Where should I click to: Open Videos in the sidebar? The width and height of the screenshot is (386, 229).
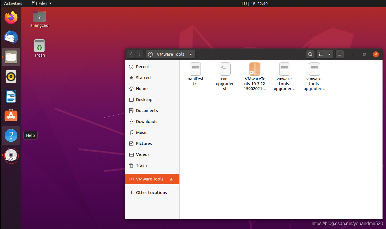point(152,154)
